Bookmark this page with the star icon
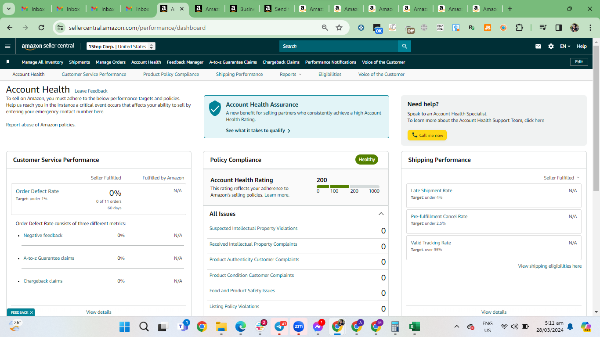Image resolution: width=600 pixels, height=337 pixels. point(339,28)
